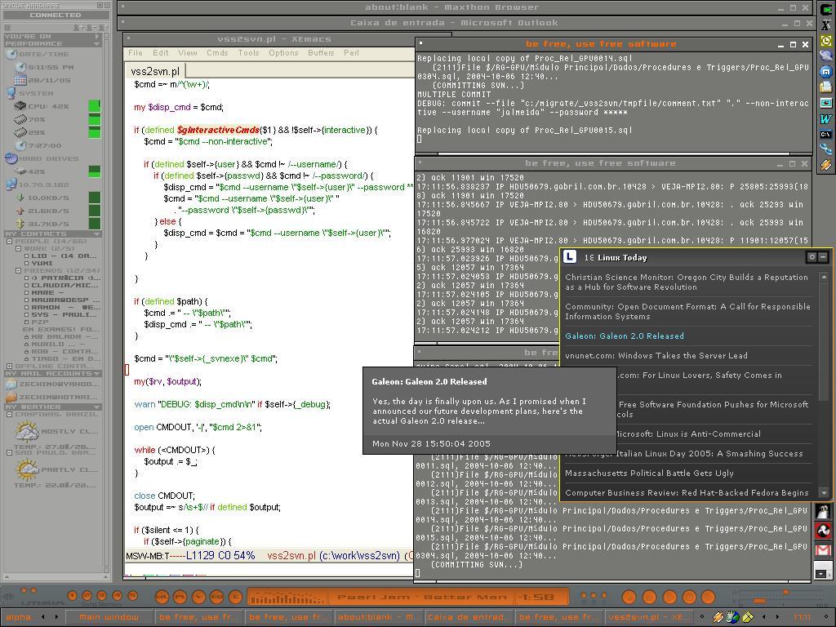Click the Zechim Yahoo mail account icon
This screenshot has height=627, width=836.
(11, 384)
